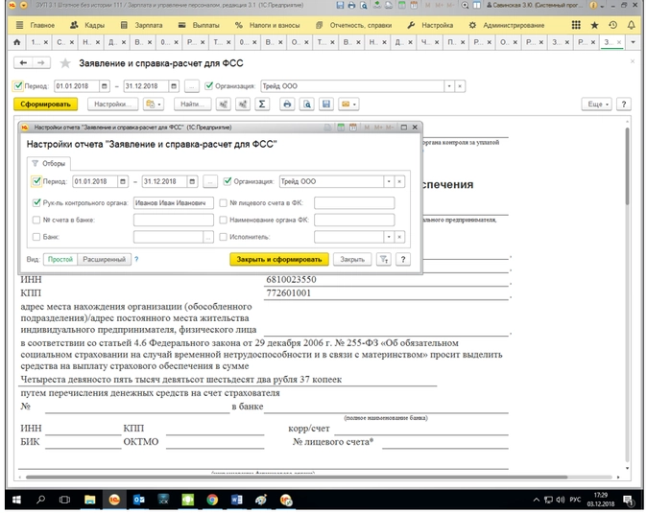Collapse all groups icon after Найти
Screen dimensions: 647x513
[x=223, y=105]
